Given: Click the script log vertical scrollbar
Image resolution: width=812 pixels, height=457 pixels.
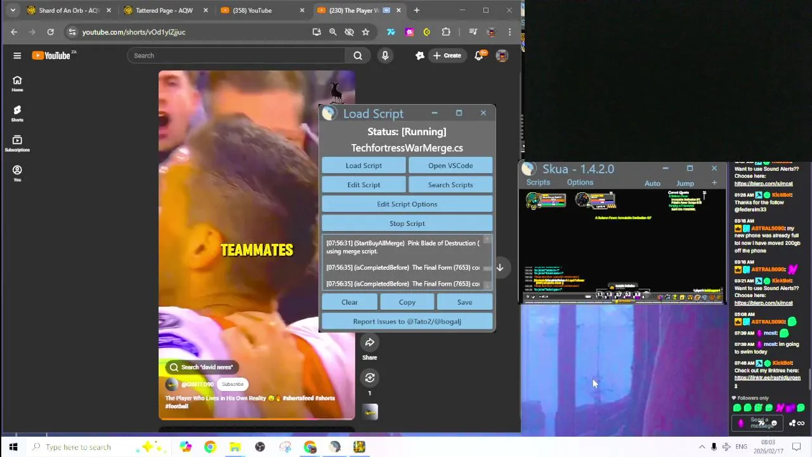Looking at the screenshot, I should point(487,263).
